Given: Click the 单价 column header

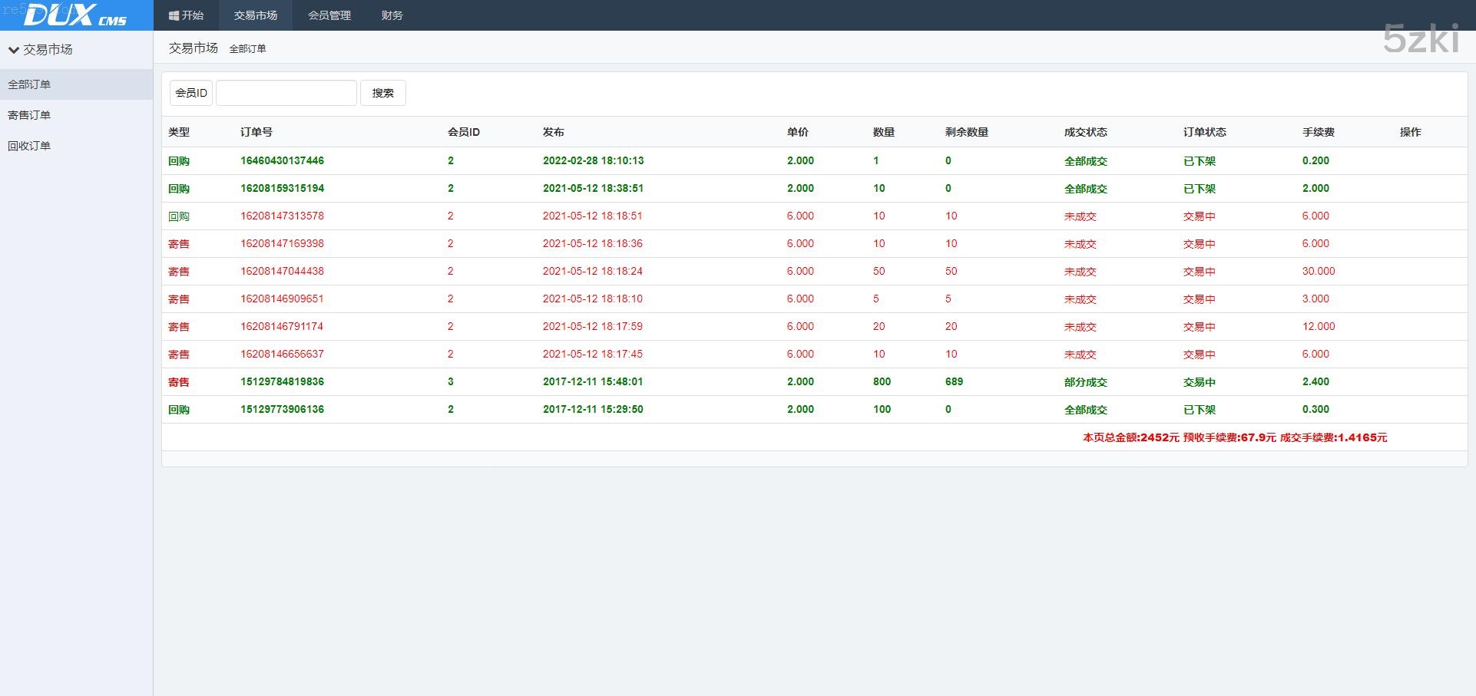Looking at the screenshot, I should coord(797,132).
